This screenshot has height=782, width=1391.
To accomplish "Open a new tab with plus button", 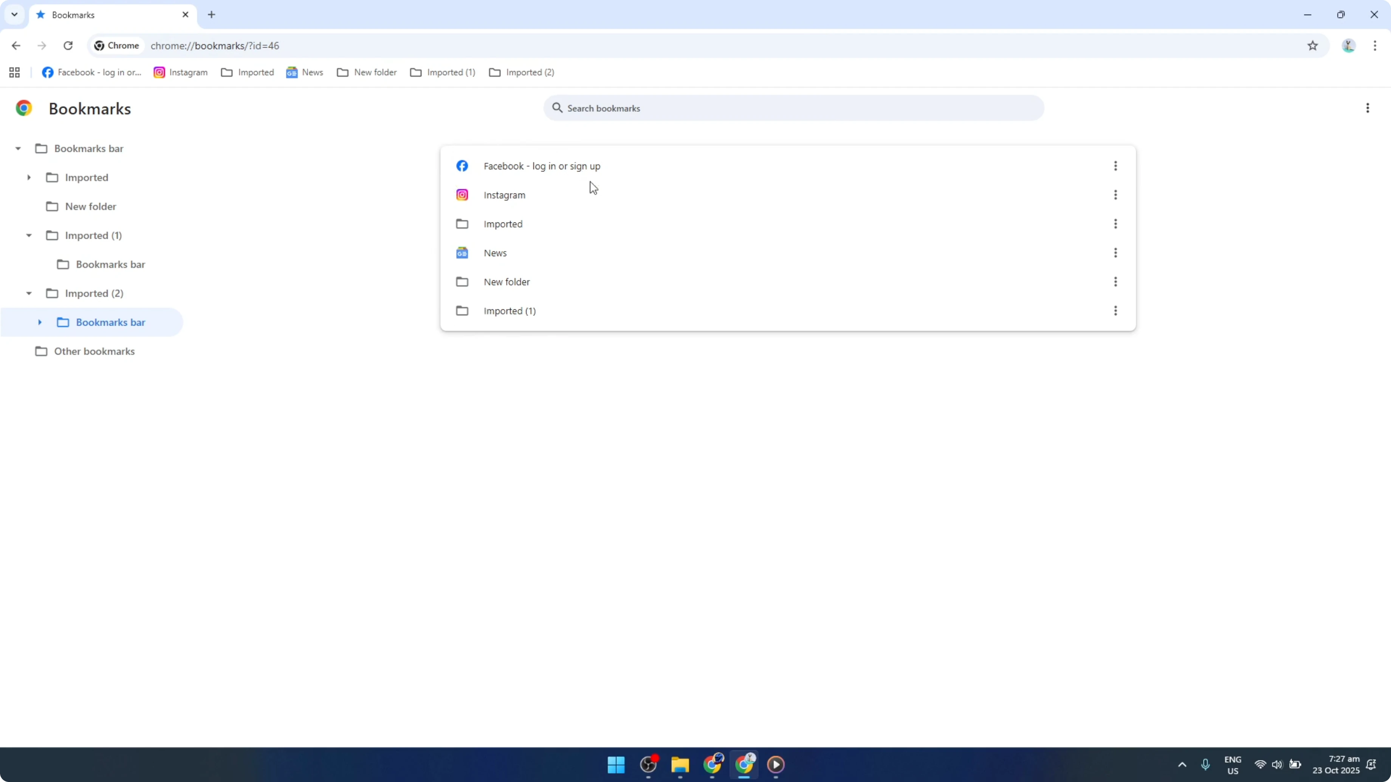I will [x=212, y=15].
